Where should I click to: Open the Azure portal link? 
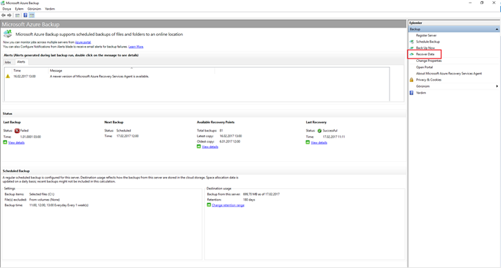83,42
